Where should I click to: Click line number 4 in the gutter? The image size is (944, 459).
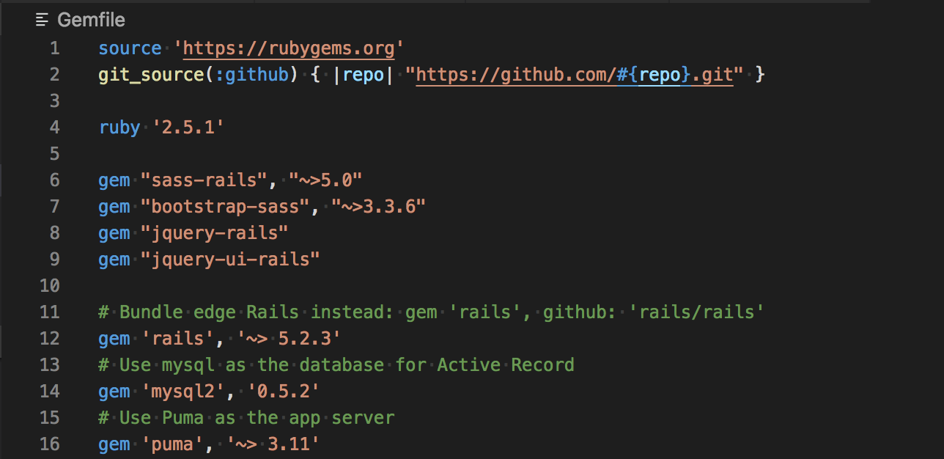point(55,128)
